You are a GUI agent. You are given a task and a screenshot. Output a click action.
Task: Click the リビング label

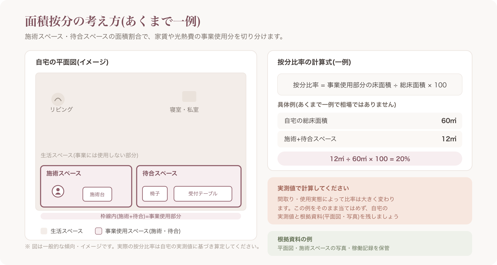pyautogui.click(x=61, y=110)
